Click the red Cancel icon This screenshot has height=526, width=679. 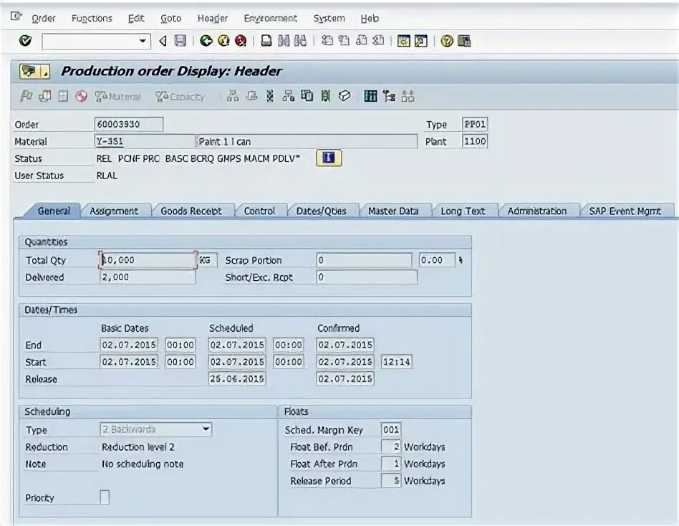pos(241,41)
